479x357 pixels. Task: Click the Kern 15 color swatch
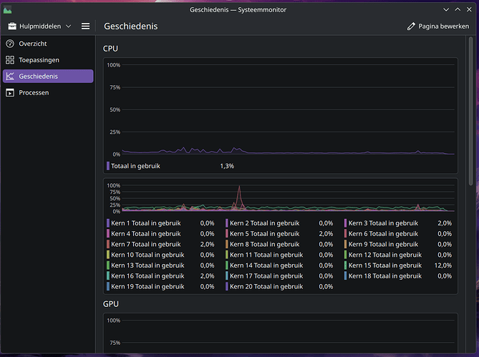click(346, 265)
